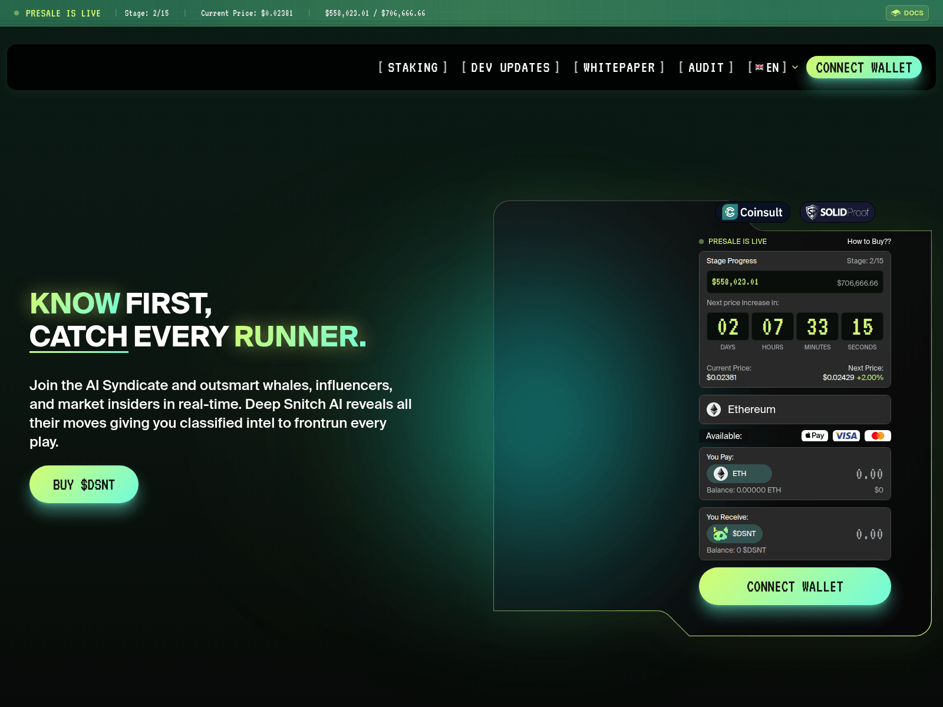Click the green presale live dot in widget
This screenshot has width=943, height=707.
[x=701, y=242]
